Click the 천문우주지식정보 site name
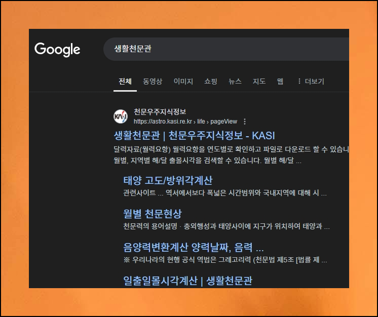The image size is (378, 317). coord(160,111)
